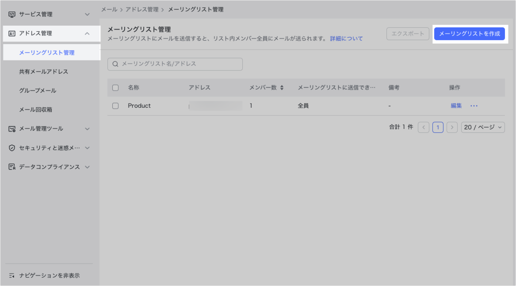Sort by メンバー数 using the sort arrows
This screenshot has width=516, height=286.
coord(282,88)
